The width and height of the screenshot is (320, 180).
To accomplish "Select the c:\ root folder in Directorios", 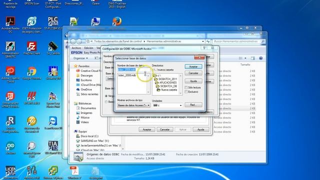I will tap(157, 75).
